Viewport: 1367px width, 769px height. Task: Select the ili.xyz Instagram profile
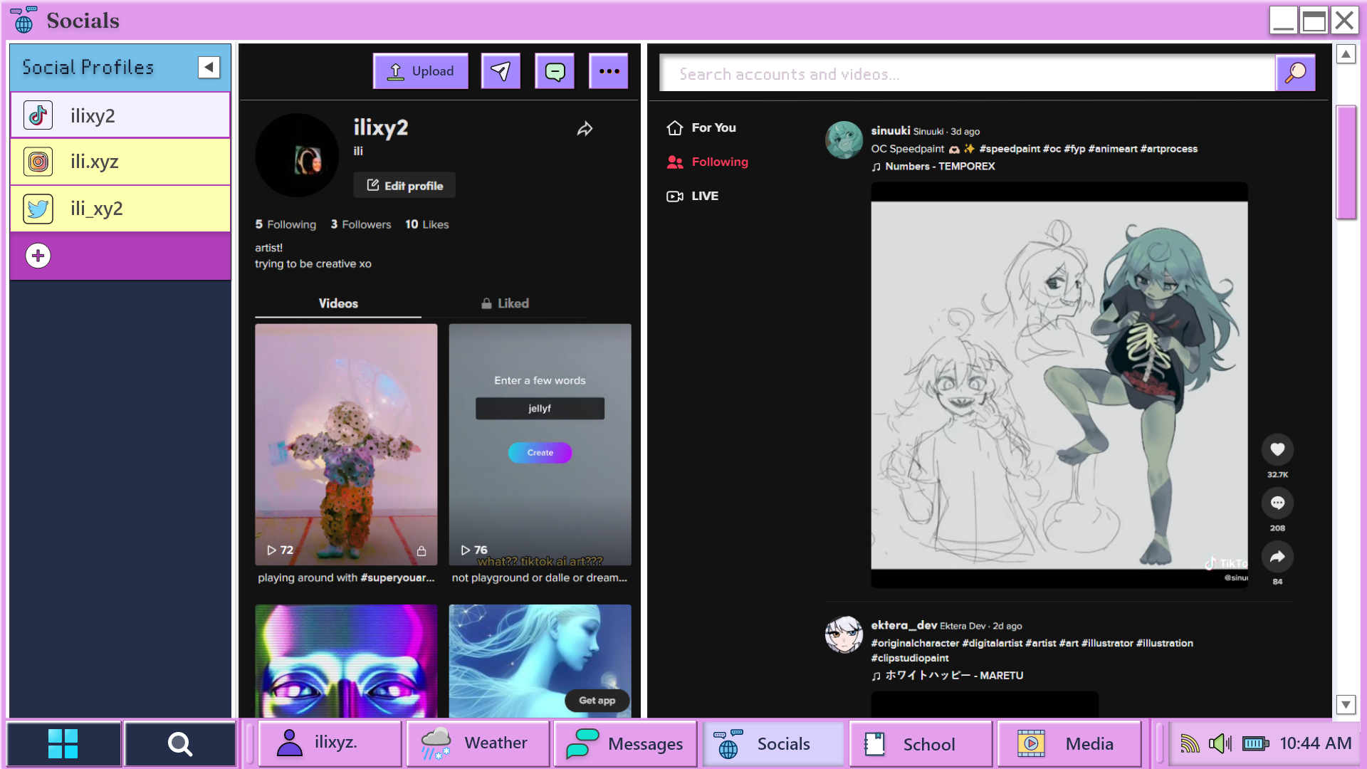pos(120,162)
